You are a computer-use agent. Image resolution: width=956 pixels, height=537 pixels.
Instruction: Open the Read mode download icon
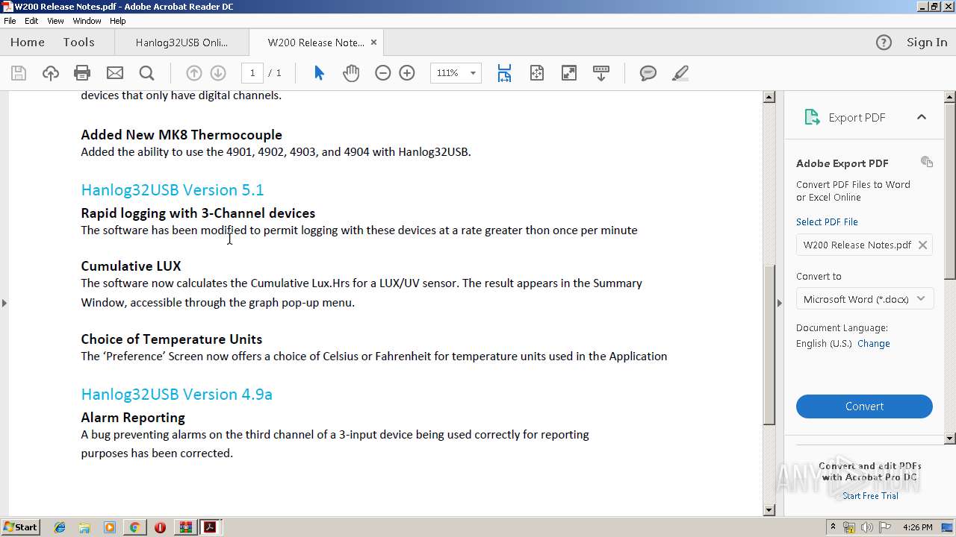tap(601, 73)
